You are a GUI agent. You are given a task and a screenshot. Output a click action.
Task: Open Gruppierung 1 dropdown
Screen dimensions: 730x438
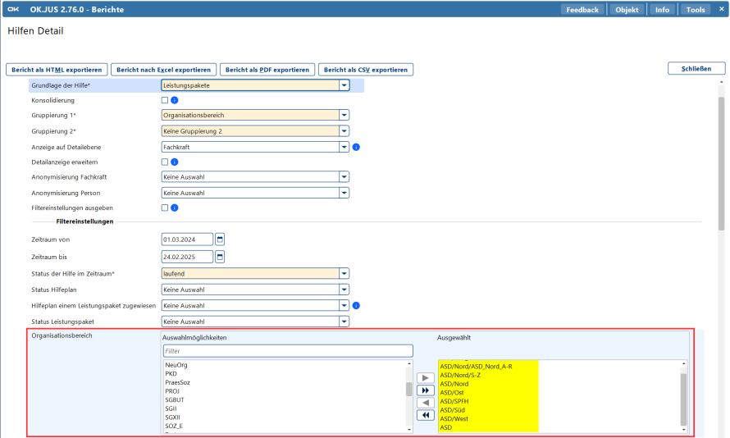344,115
